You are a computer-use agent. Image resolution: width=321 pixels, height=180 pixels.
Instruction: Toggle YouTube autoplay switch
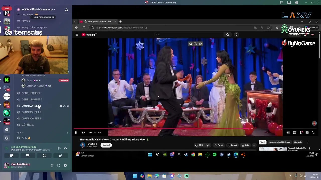(288, 133)
